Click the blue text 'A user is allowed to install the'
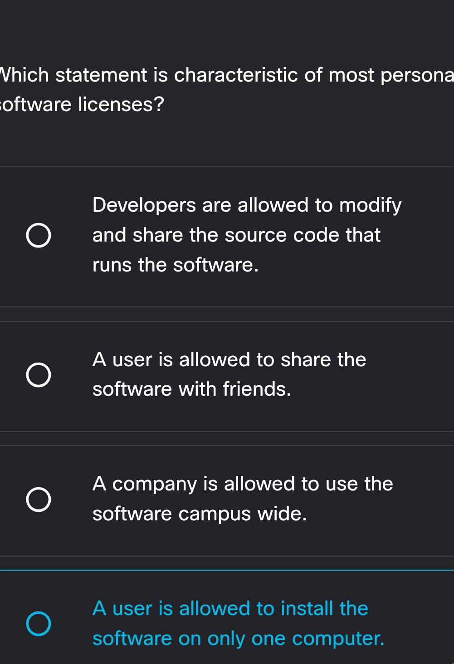Screen dimensions: 454x664 pos(230,609)
